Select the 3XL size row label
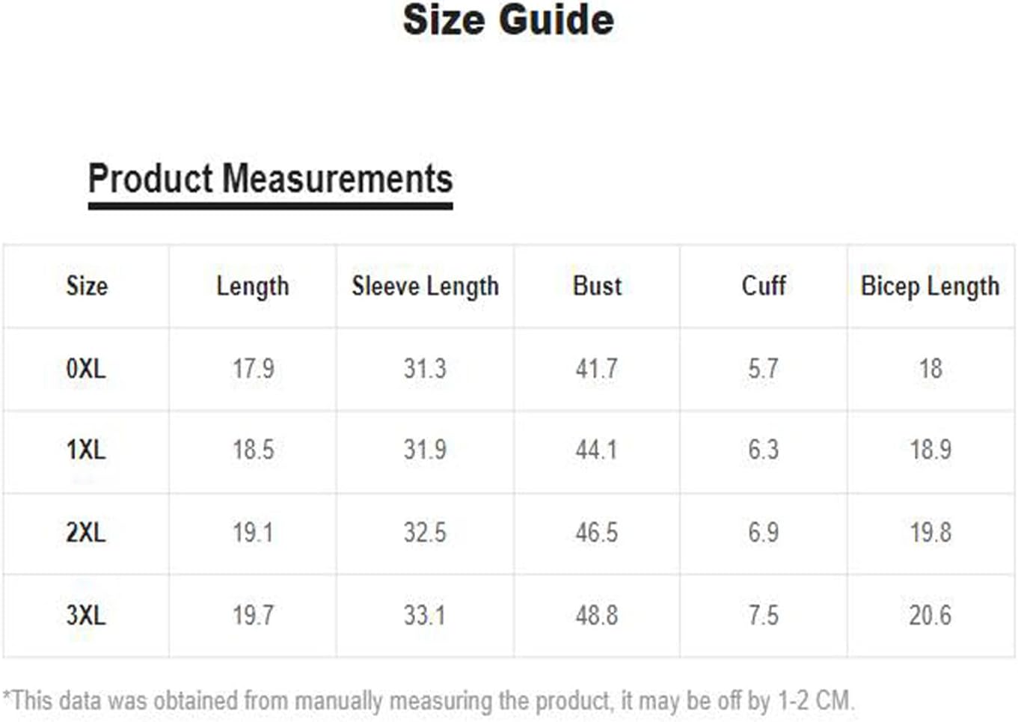This screenshot has width=1018, height=722. 86,615
